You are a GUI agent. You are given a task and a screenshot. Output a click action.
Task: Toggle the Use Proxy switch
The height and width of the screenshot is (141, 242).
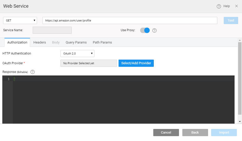(x=145, y=30)
